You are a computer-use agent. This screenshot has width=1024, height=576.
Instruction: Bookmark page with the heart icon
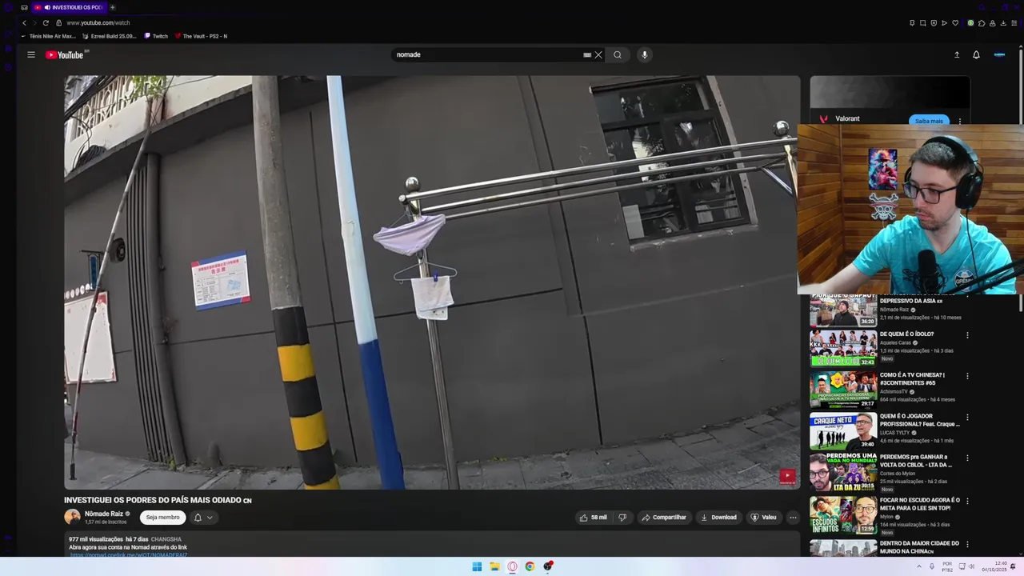click(955, 22)
